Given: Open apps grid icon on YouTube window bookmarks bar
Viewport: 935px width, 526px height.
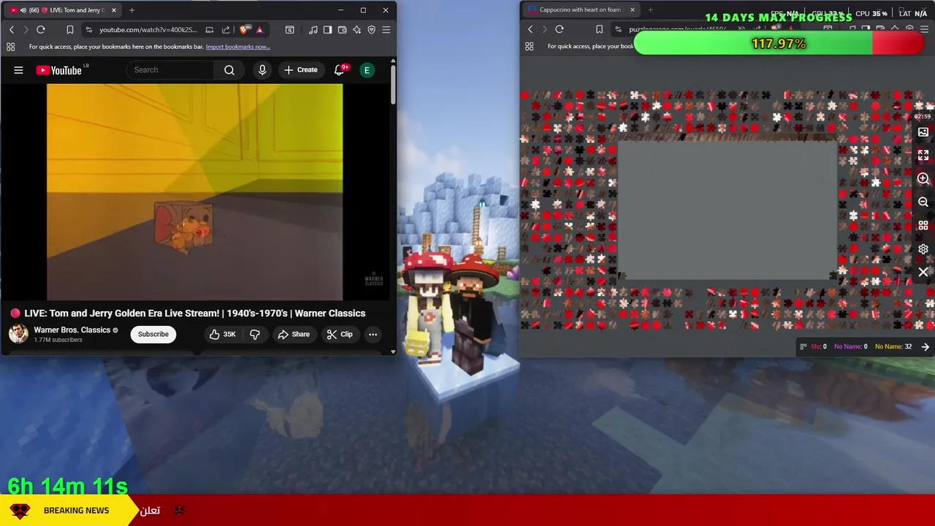Looking at the screenshot, I should (x=10, y=47).
